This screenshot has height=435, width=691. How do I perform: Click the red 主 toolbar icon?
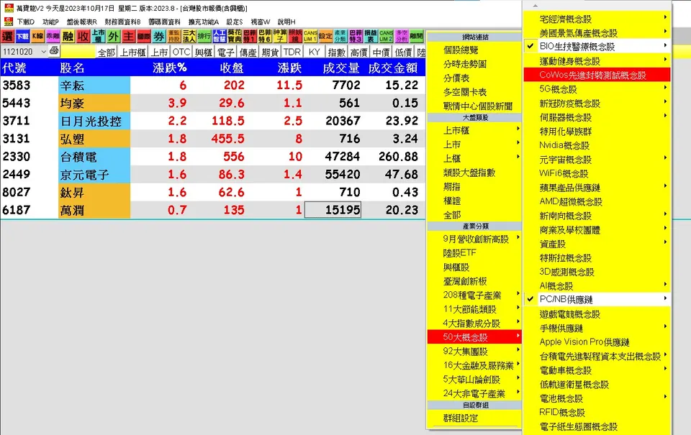pyautogui.click(x=128, y=36)
